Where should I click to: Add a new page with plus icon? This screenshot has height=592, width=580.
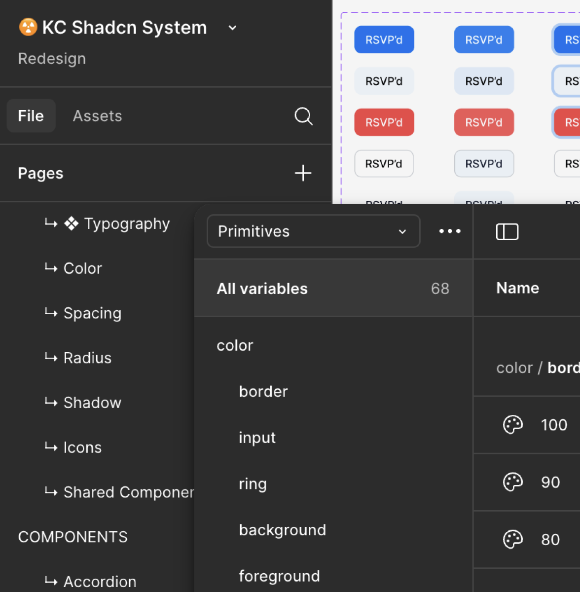[x=303, y=173]
